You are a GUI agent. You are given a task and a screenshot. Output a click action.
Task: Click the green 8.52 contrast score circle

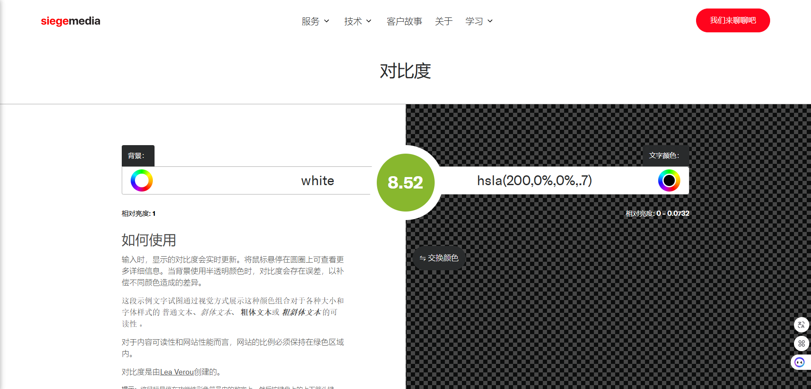coord(405,182)
